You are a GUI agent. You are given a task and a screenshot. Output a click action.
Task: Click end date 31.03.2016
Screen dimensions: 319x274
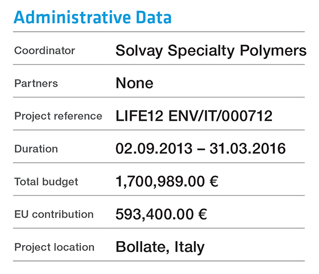248,149
